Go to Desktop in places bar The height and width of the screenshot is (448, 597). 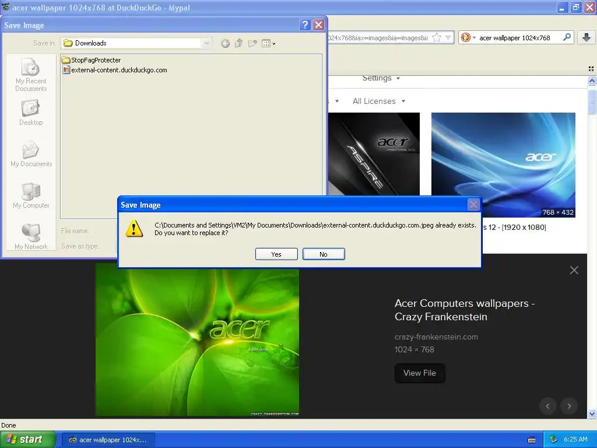tap(31, 113)
